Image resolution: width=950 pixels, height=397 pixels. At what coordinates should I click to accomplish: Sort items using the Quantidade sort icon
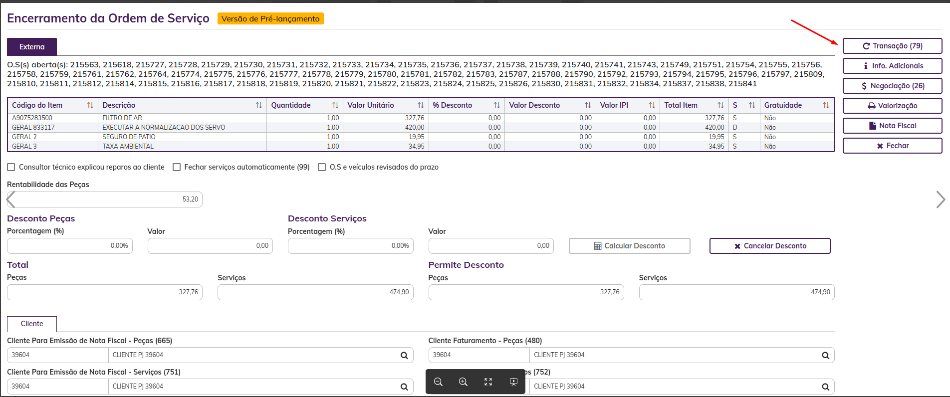[x=335, y=105]
